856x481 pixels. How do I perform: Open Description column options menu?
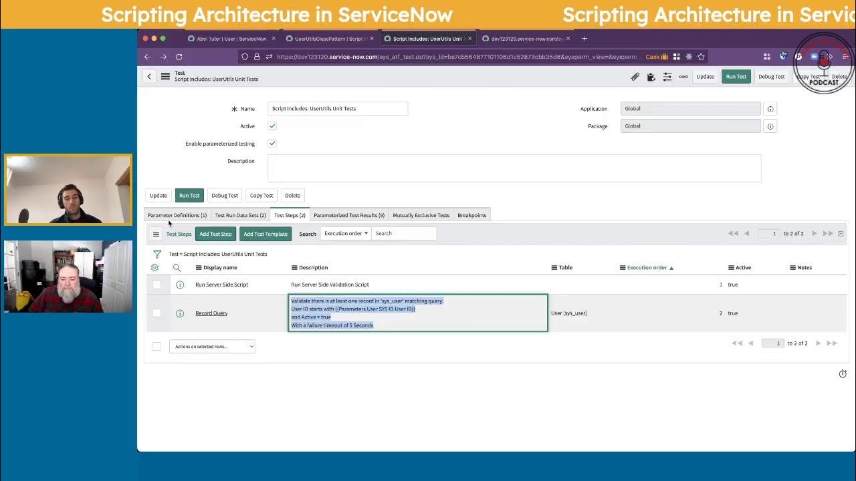click(x=294, y=267)
